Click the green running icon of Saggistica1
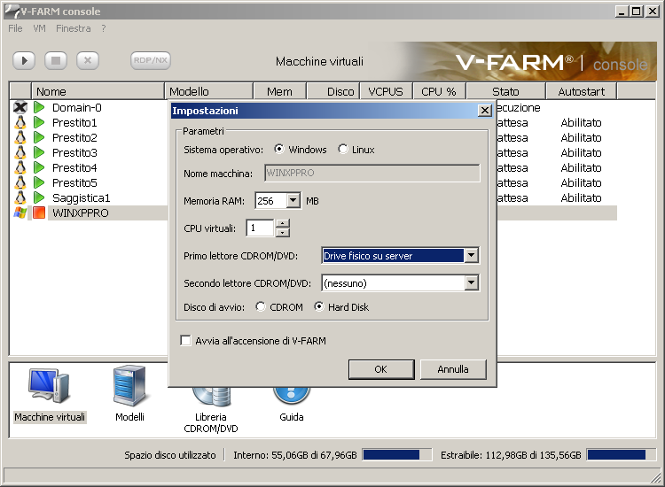Viewport: 665px width, 487px height. click(x=39, y=197)
